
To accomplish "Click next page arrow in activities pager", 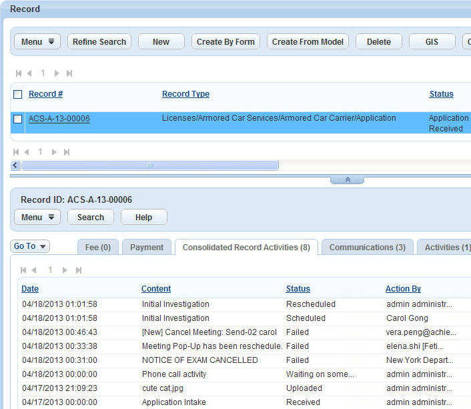I will (65, 270).
